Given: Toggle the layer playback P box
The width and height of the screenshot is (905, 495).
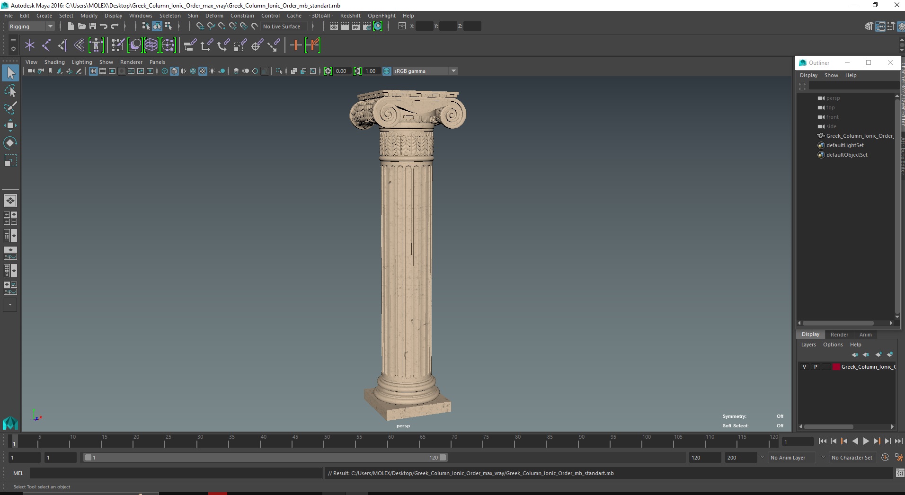Looking at the screenshot, I should click(816, 367).
